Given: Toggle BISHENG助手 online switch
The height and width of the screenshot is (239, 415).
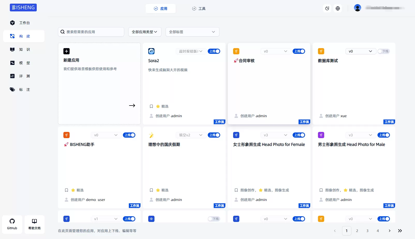Looking at the screenshot, I should click(129, 135).
